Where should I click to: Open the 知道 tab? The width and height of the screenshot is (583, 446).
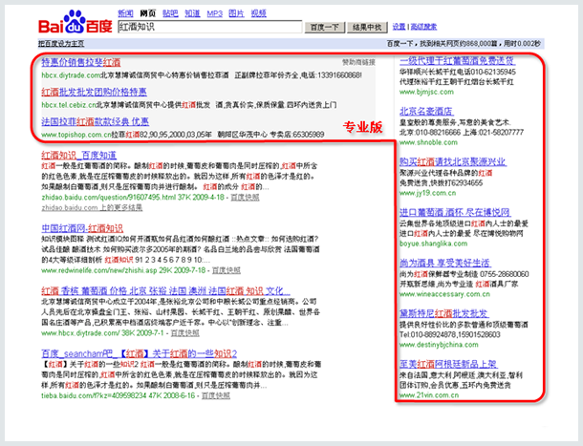pyautogui.click(x=192, y=13)
